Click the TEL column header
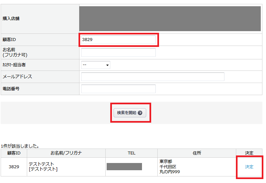The width and height of the screenshot is (266, 183). tap(131, 153)
